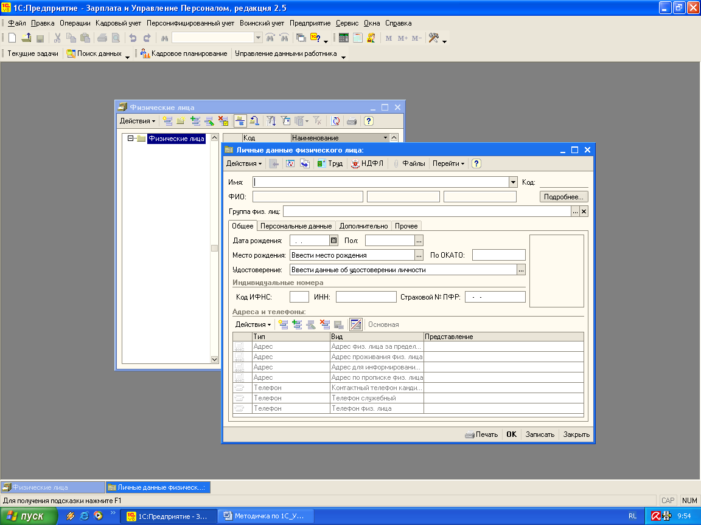Open the Кадровый учет menu
The image size is (701, 525).
pos(118,23)
